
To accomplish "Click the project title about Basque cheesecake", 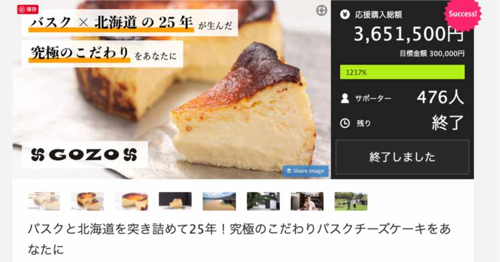I will click(x=239, y=239).
